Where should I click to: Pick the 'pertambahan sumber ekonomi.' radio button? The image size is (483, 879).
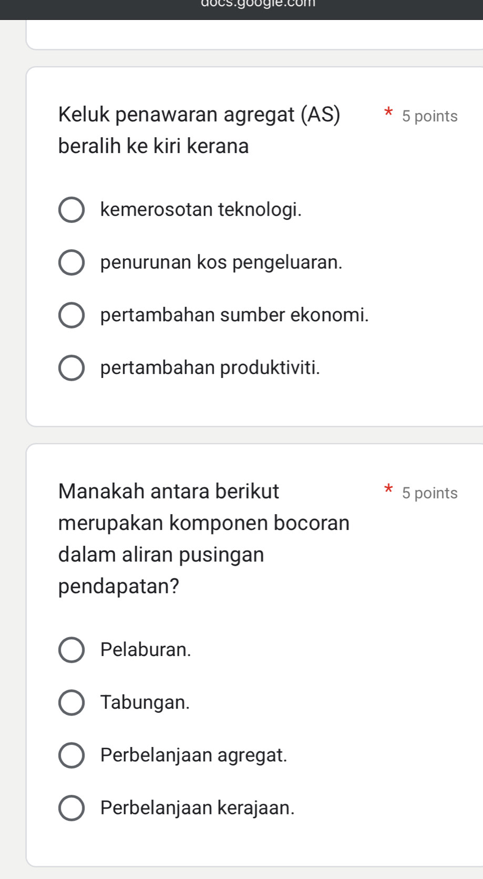pos(71,315)
